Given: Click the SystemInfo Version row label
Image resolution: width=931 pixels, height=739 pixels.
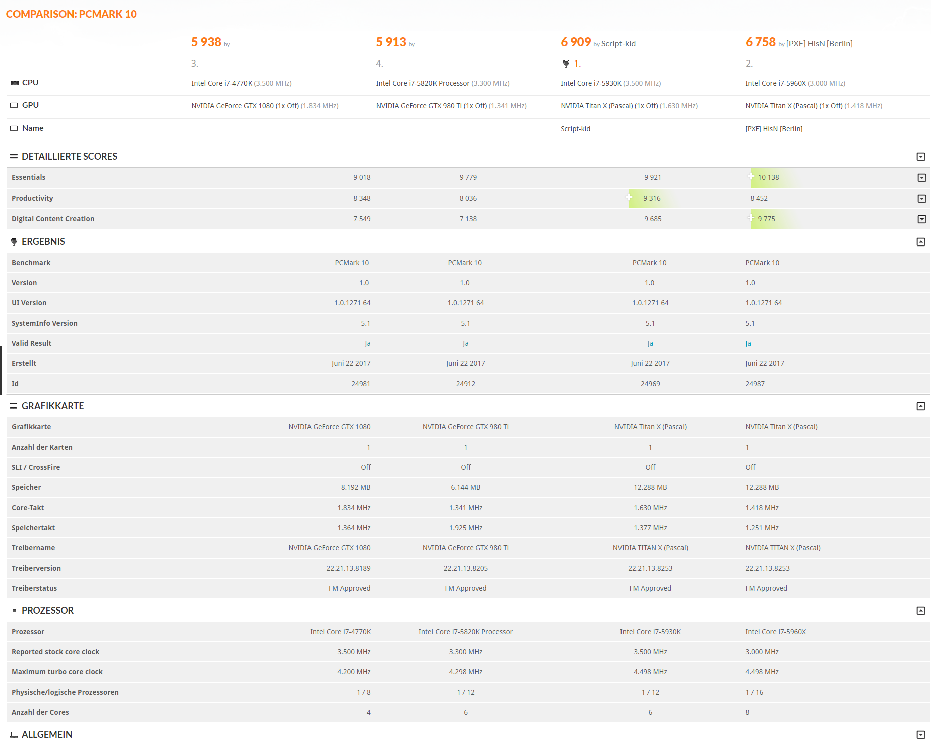Looking at the screenshot, I should coord(44,323).
